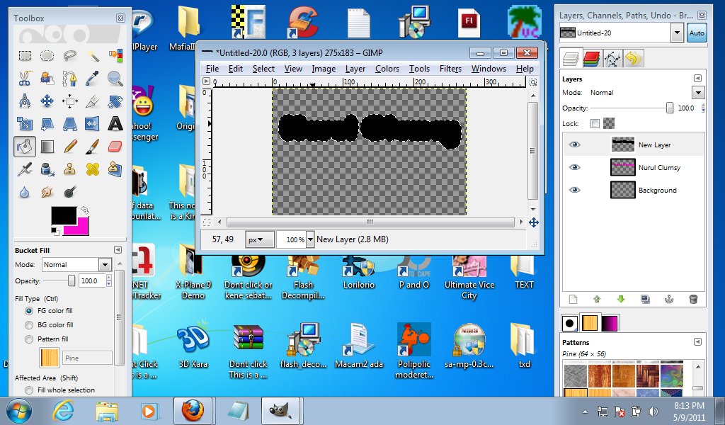The height and width of the screenshot is (425, 725).
Task: Select the Paths tool
Action: 70,78
